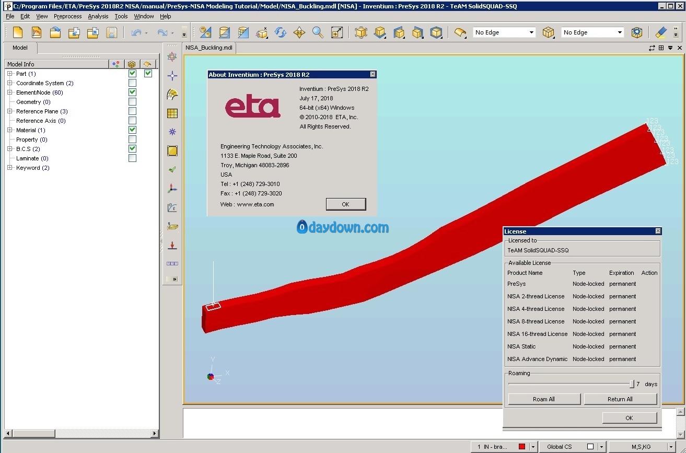Click the clear highlight brush icon

[x=661, y=32]
